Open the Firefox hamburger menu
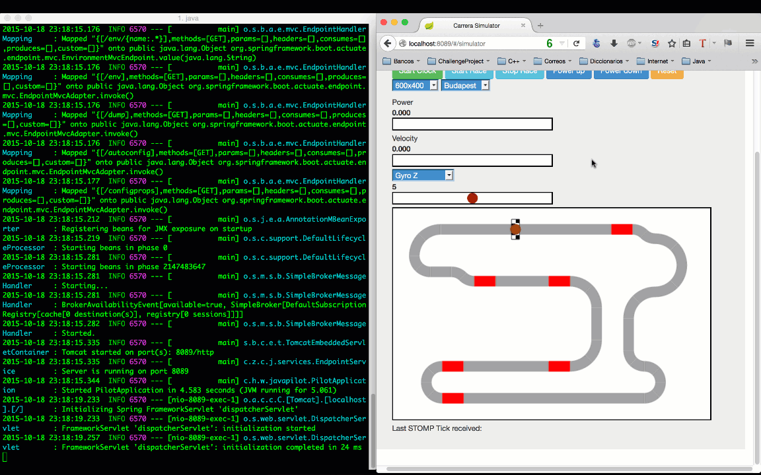The image size is (761, 475). (750, 44)
